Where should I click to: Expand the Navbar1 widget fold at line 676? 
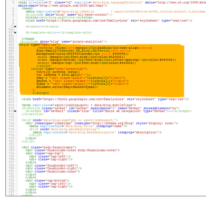(16, 111)
